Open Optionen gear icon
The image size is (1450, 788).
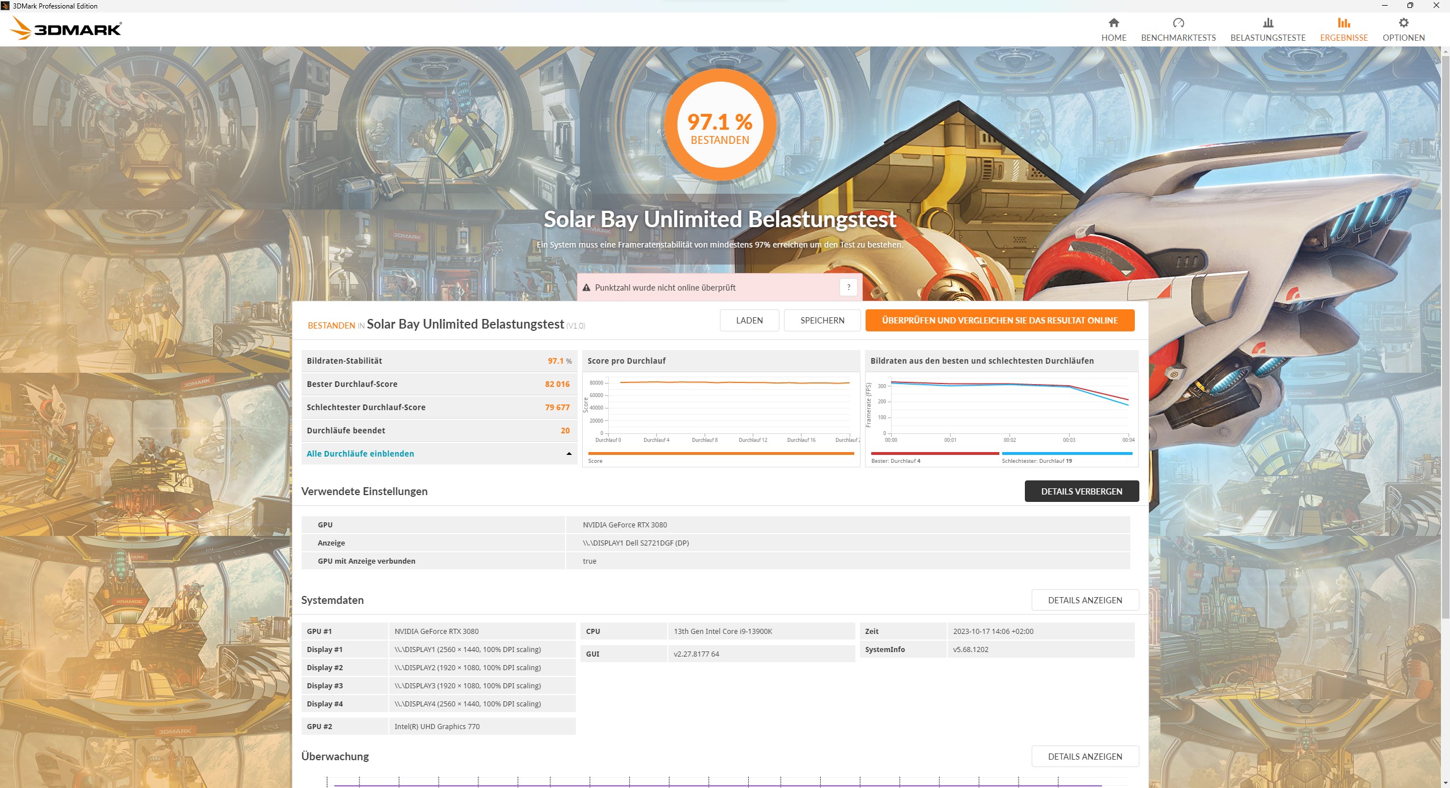point(1403,23)
